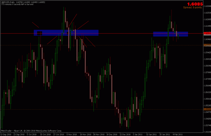This screenshot has width=211, height=136.
Task: Click the 1.58390 price scale label
Action: (208, 66)
